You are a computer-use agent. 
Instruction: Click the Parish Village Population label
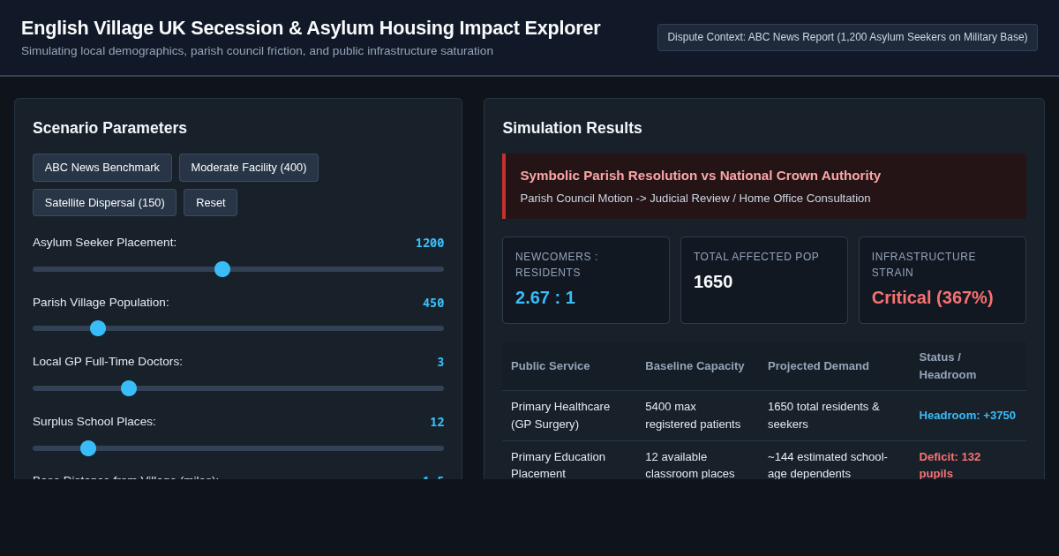coord(101,303)
